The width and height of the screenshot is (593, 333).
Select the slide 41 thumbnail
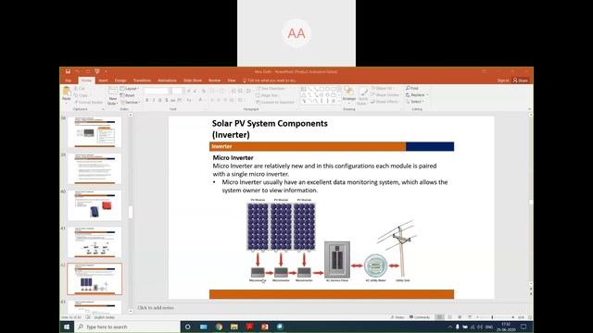click(95, 242)
